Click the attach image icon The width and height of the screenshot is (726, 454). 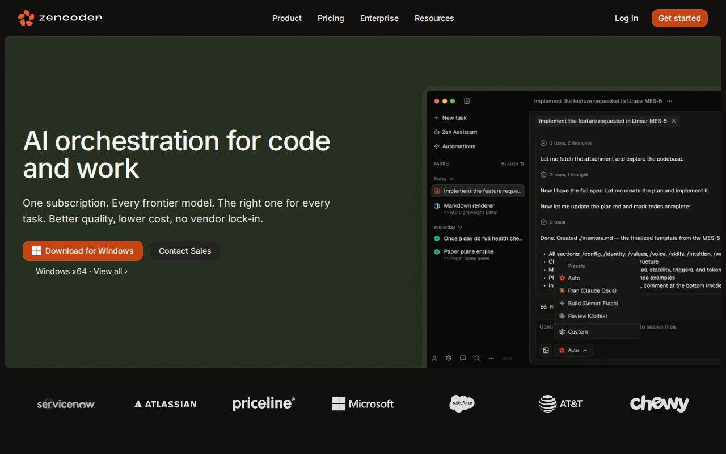click(x=546, y=351)
